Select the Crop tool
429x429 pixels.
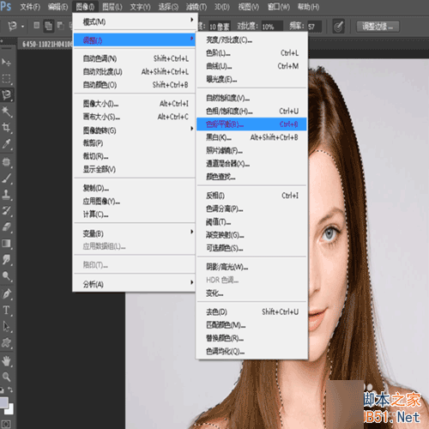(x=6, y=128)
